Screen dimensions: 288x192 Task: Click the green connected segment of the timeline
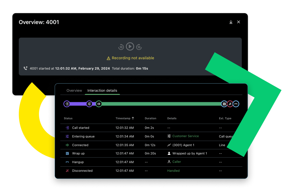(x=161, y=104)
